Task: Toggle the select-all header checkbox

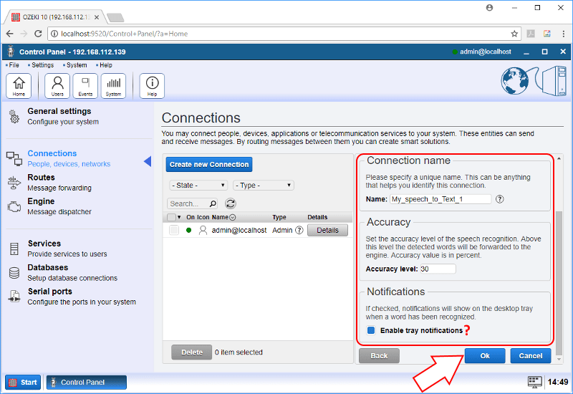Action: tap(171, 217)
